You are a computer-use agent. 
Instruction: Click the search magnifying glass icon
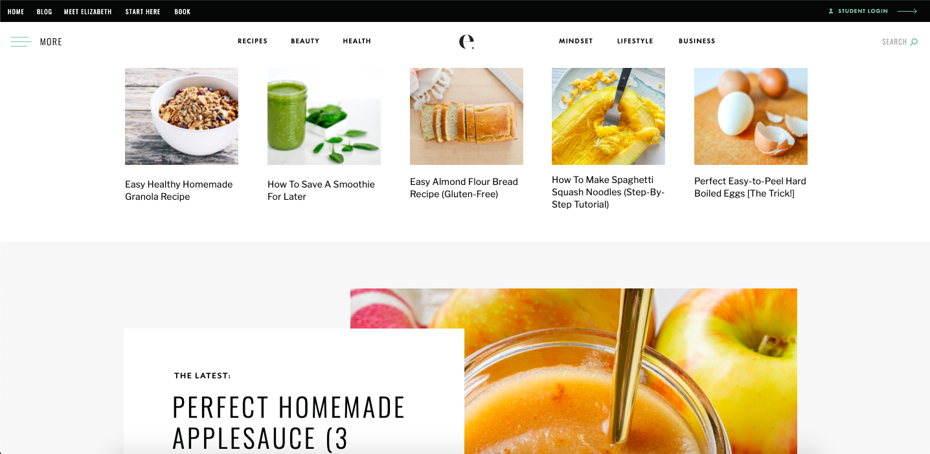pos(914,42)
